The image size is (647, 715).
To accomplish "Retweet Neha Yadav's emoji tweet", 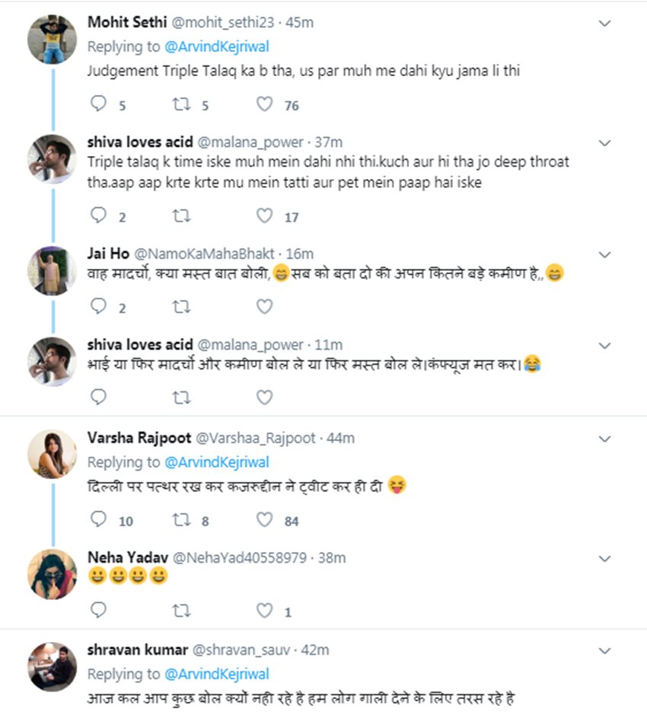I will pos(181,610).
